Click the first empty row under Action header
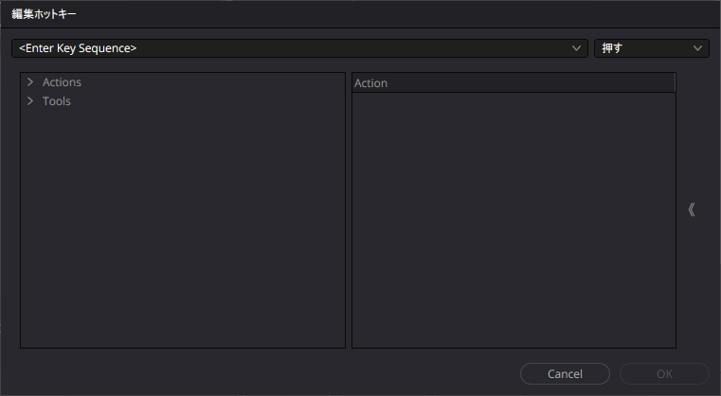 (x=512, y=102)
